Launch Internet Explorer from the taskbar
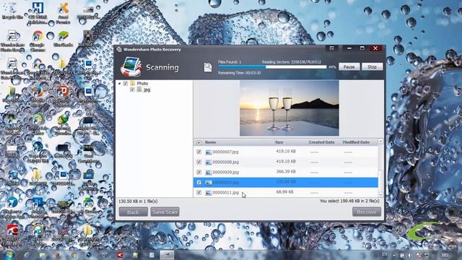 pos(27,255)
